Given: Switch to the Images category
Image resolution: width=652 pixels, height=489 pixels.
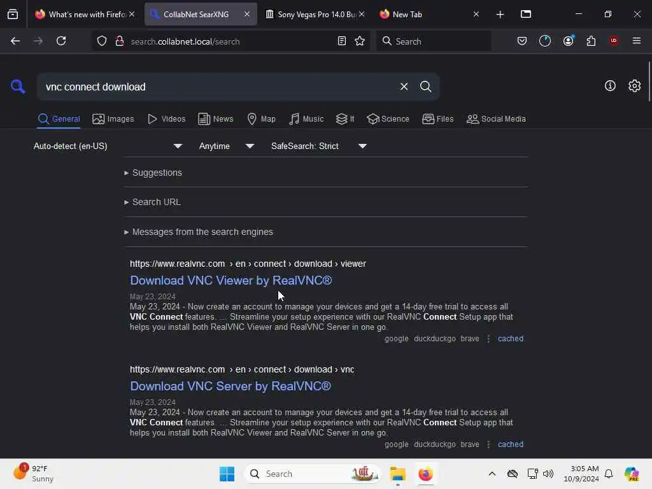Looking at the screenshot, I should (x=113, y=119).
